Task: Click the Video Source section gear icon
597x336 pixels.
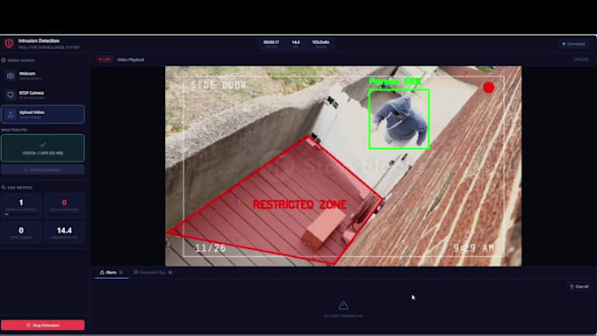Action: (x=4, y=61)
